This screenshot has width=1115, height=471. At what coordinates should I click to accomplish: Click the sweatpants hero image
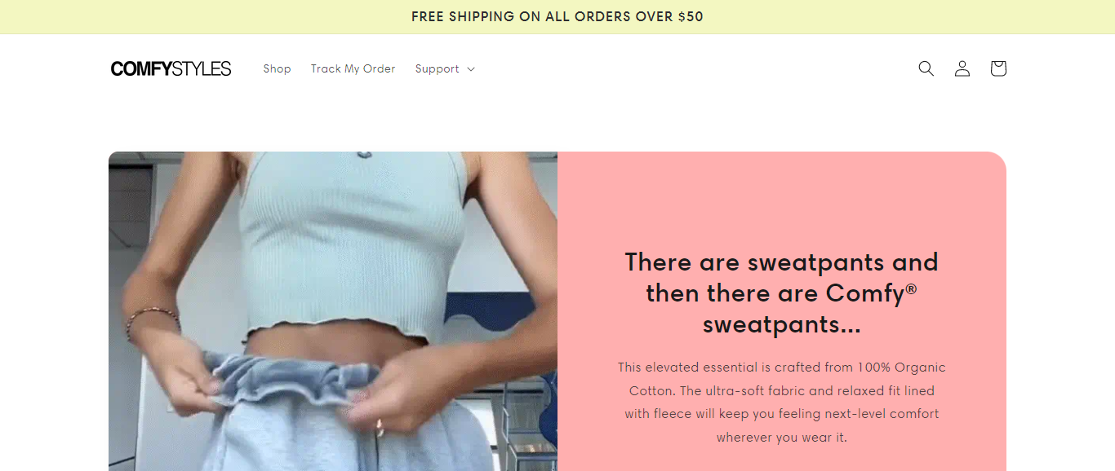pos(333,311)
